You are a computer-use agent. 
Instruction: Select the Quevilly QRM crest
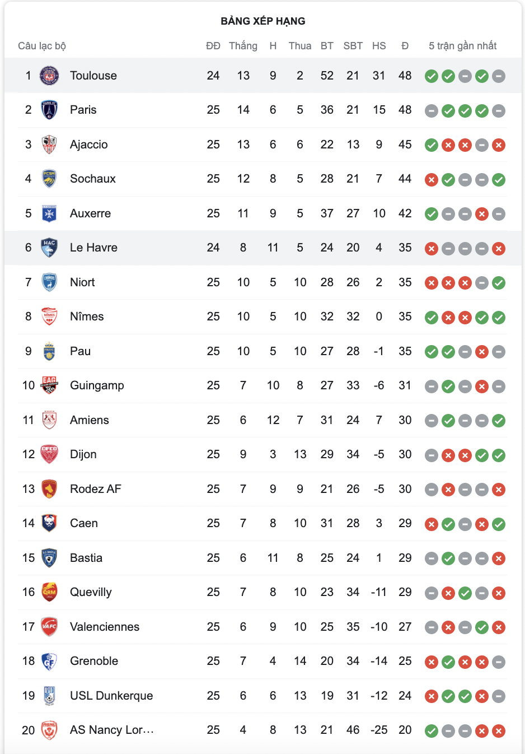tap(49, 592)
